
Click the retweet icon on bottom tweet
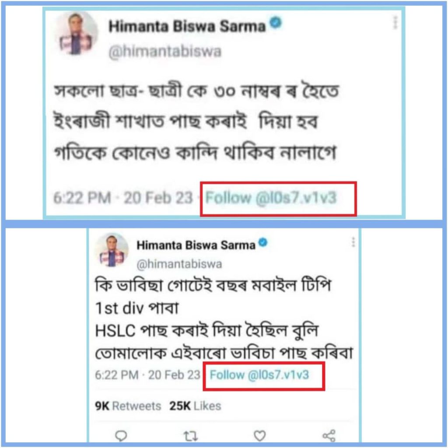(190, 436)
